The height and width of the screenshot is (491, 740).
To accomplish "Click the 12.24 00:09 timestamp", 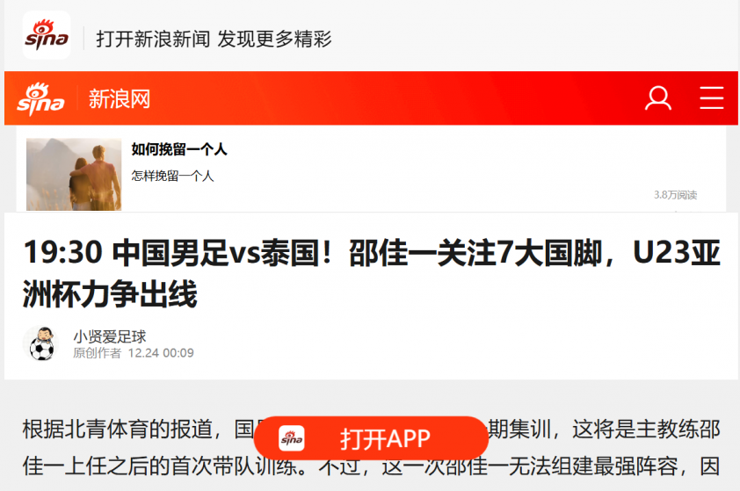I will (x=161, y=353).
